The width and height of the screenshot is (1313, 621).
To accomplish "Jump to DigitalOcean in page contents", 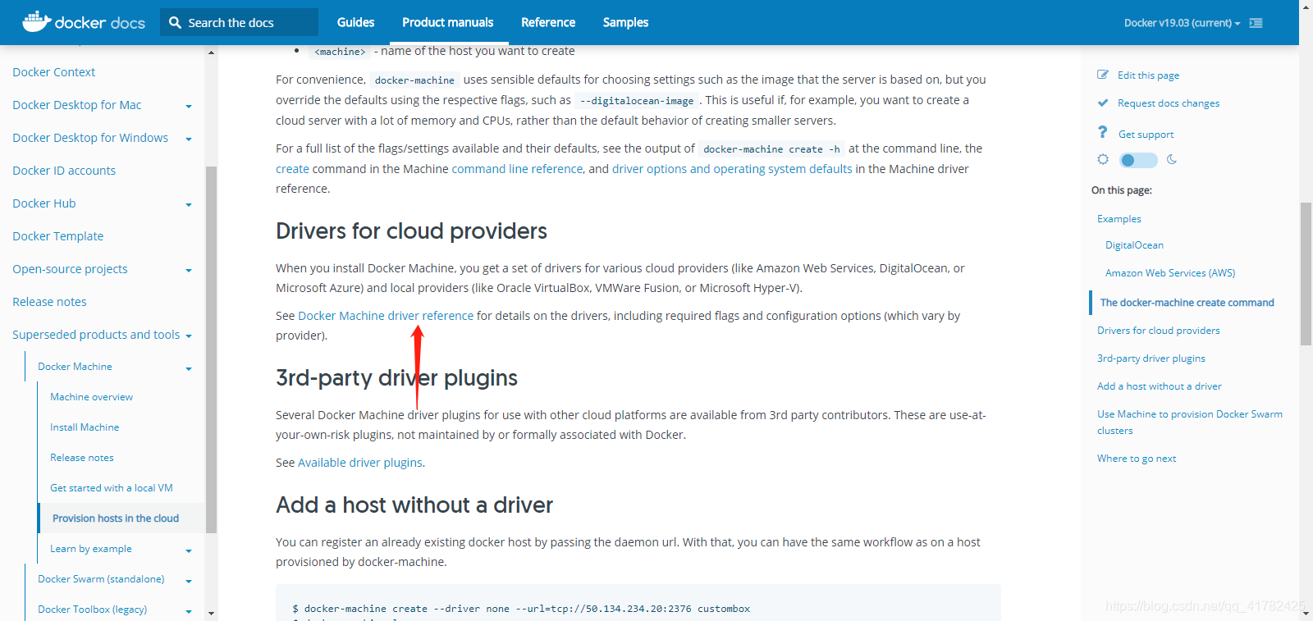I will click(x=1134, y=245).
